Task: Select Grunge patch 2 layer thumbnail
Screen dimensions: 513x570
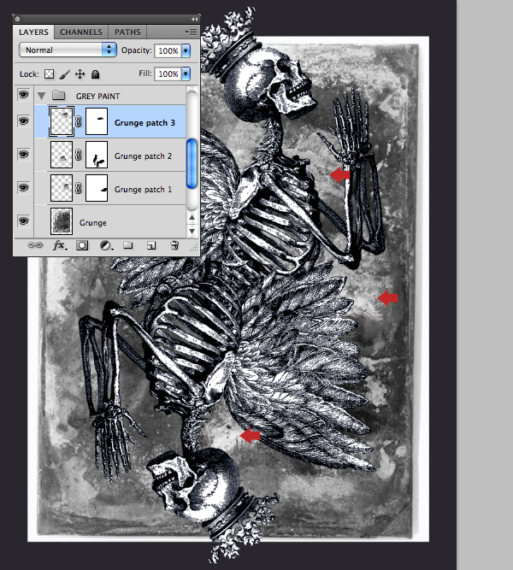Action: pyautogui.click(x=61, y=155)
